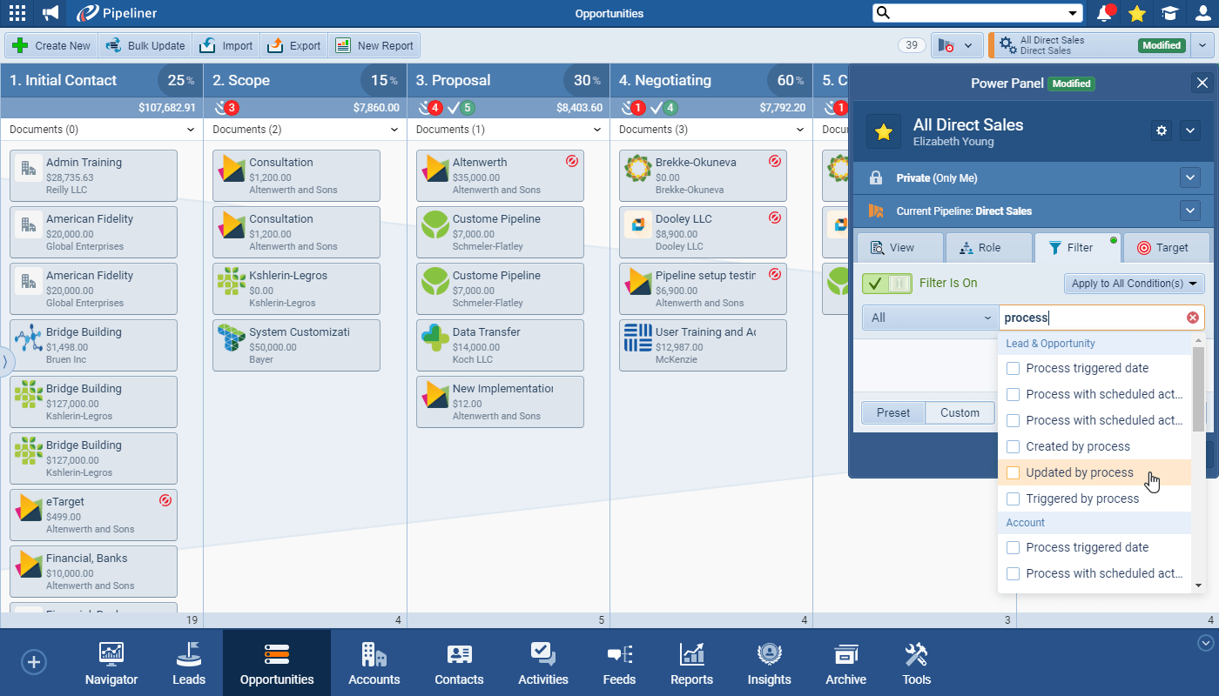Select the Custom filter button
The width and height of the screenshot is (1219, 696).
[960, 412]
